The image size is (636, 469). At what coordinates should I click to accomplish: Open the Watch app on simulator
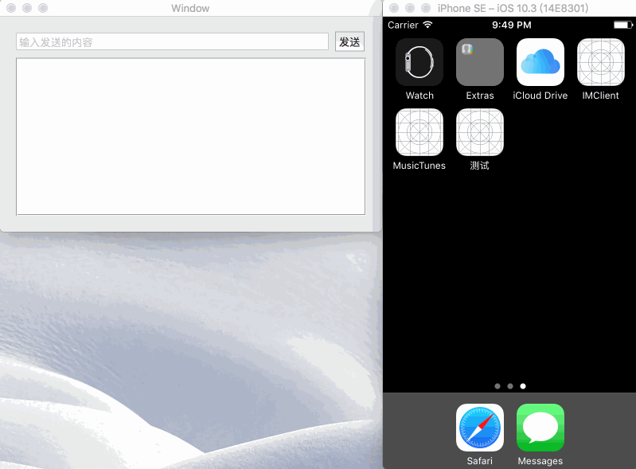pyautogui.click(x=419, y=62)
